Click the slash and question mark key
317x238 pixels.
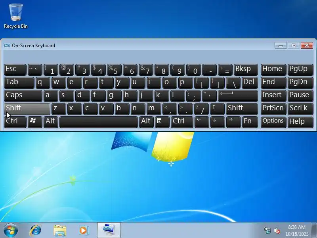202,109
